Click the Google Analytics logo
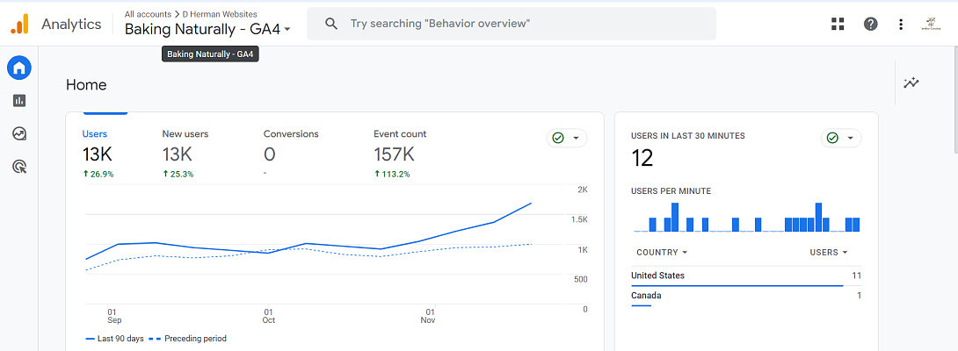 pos(19,24)
